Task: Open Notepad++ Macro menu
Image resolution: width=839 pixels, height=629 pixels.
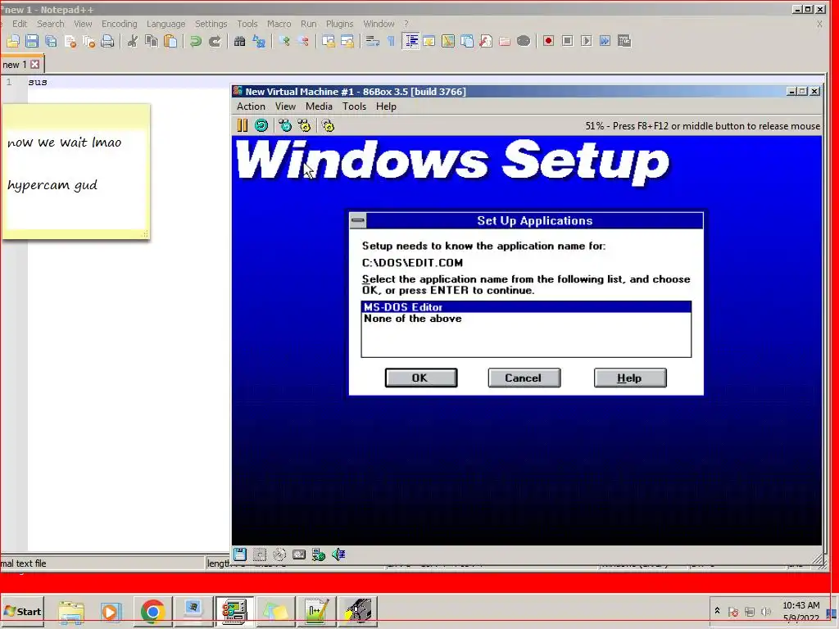Action: pos(279,24)
